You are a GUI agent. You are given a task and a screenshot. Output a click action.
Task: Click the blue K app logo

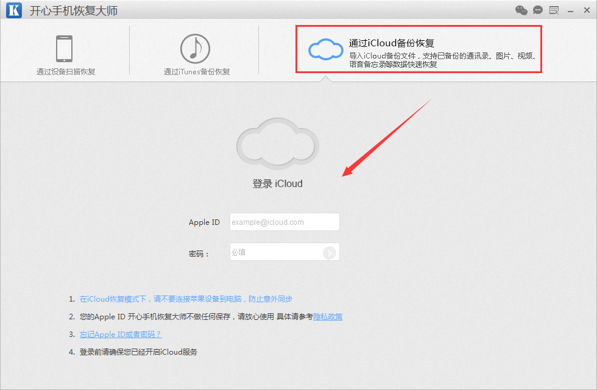[x=14, y=10]
